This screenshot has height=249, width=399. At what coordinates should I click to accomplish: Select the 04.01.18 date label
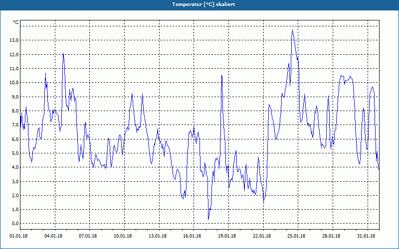click(53, 236)
